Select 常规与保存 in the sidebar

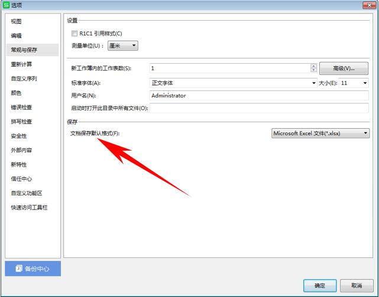pos(33,50)
